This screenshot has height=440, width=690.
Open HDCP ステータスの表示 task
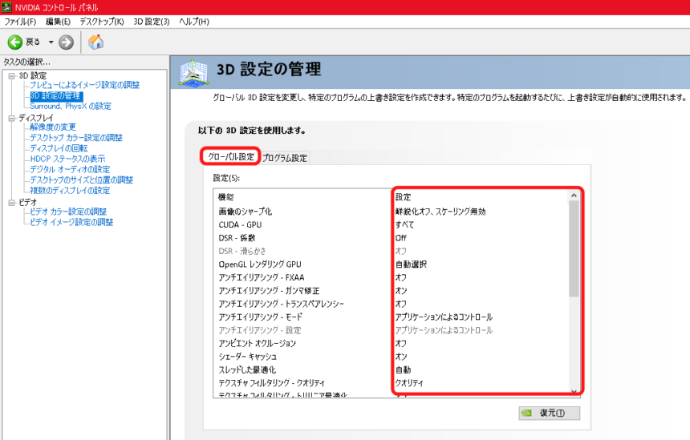tap(67, 159)
